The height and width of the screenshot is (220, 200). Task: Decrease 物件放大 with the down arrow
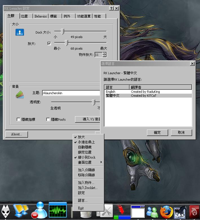[104, 56]
